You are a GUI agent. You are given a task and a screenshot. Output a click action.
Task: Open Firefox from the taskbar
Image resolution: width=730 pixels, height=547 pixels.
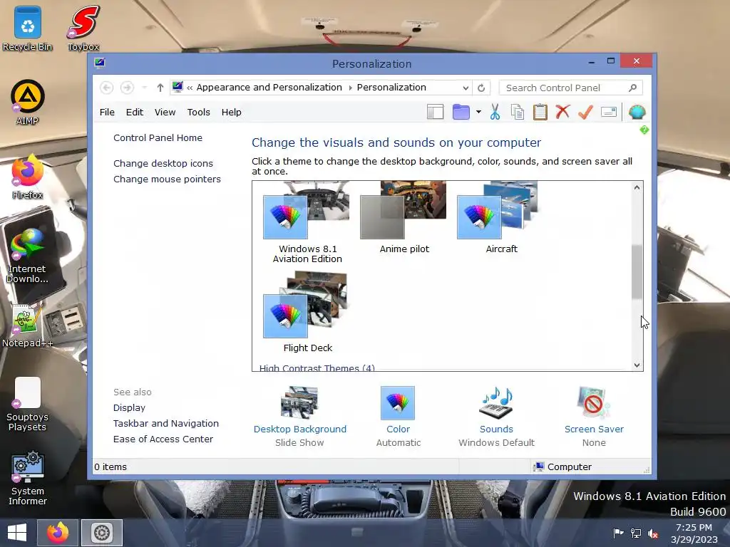[x=58, y=533]
